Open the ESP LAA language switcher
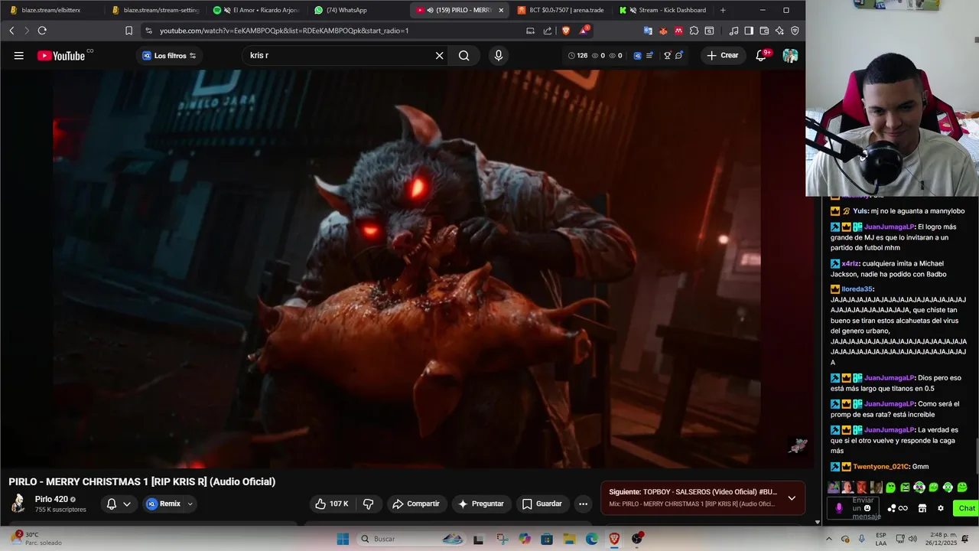This screenshot has width=979, height=551. coord(881,539)
